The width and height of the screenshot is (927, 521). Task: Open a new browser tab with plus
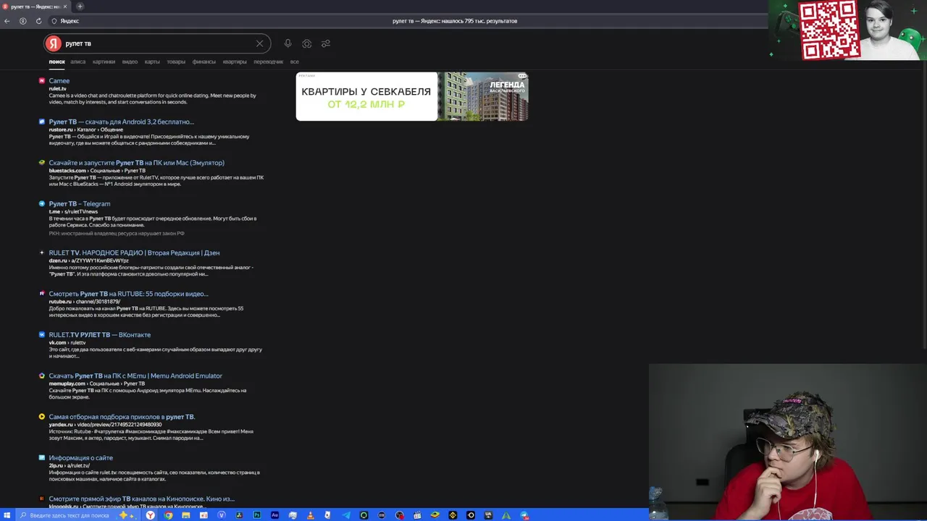point(80,7)
